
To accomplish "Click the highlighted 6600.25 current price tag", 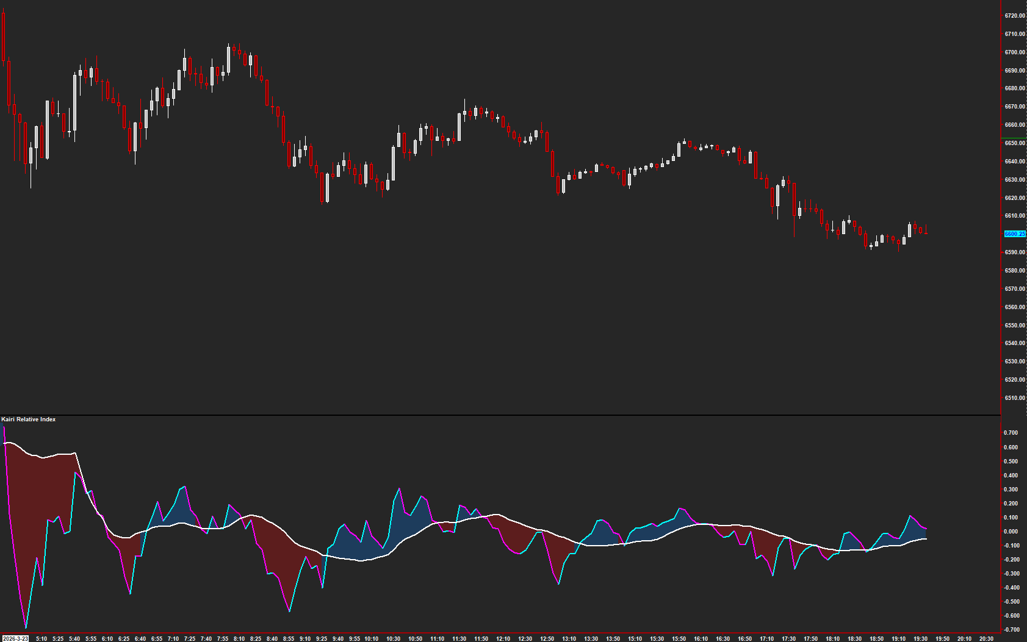I will (x=1014, y=234).
